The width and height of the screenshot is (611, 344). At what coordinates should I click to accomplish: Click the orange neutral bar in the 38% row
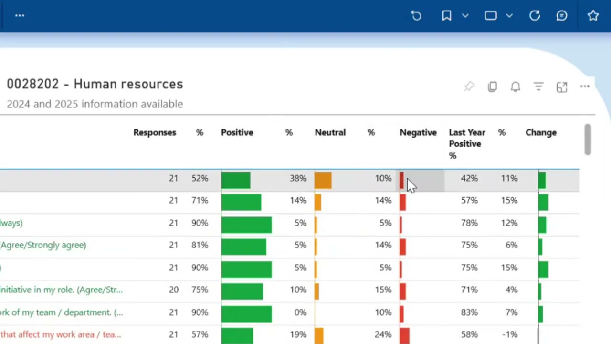tap(323, 180)
